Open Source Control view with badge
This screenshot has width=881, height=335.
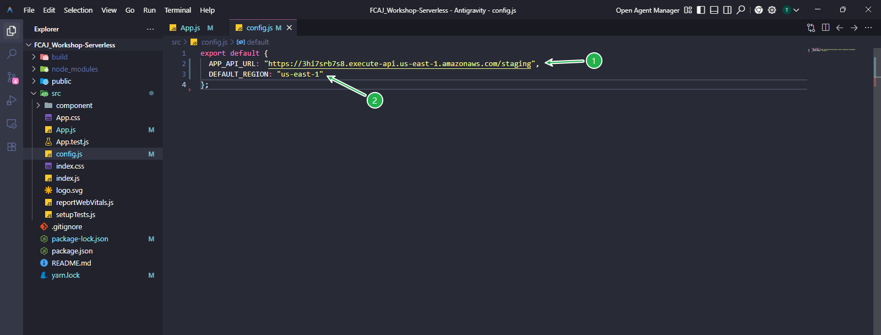click(12, 77)
